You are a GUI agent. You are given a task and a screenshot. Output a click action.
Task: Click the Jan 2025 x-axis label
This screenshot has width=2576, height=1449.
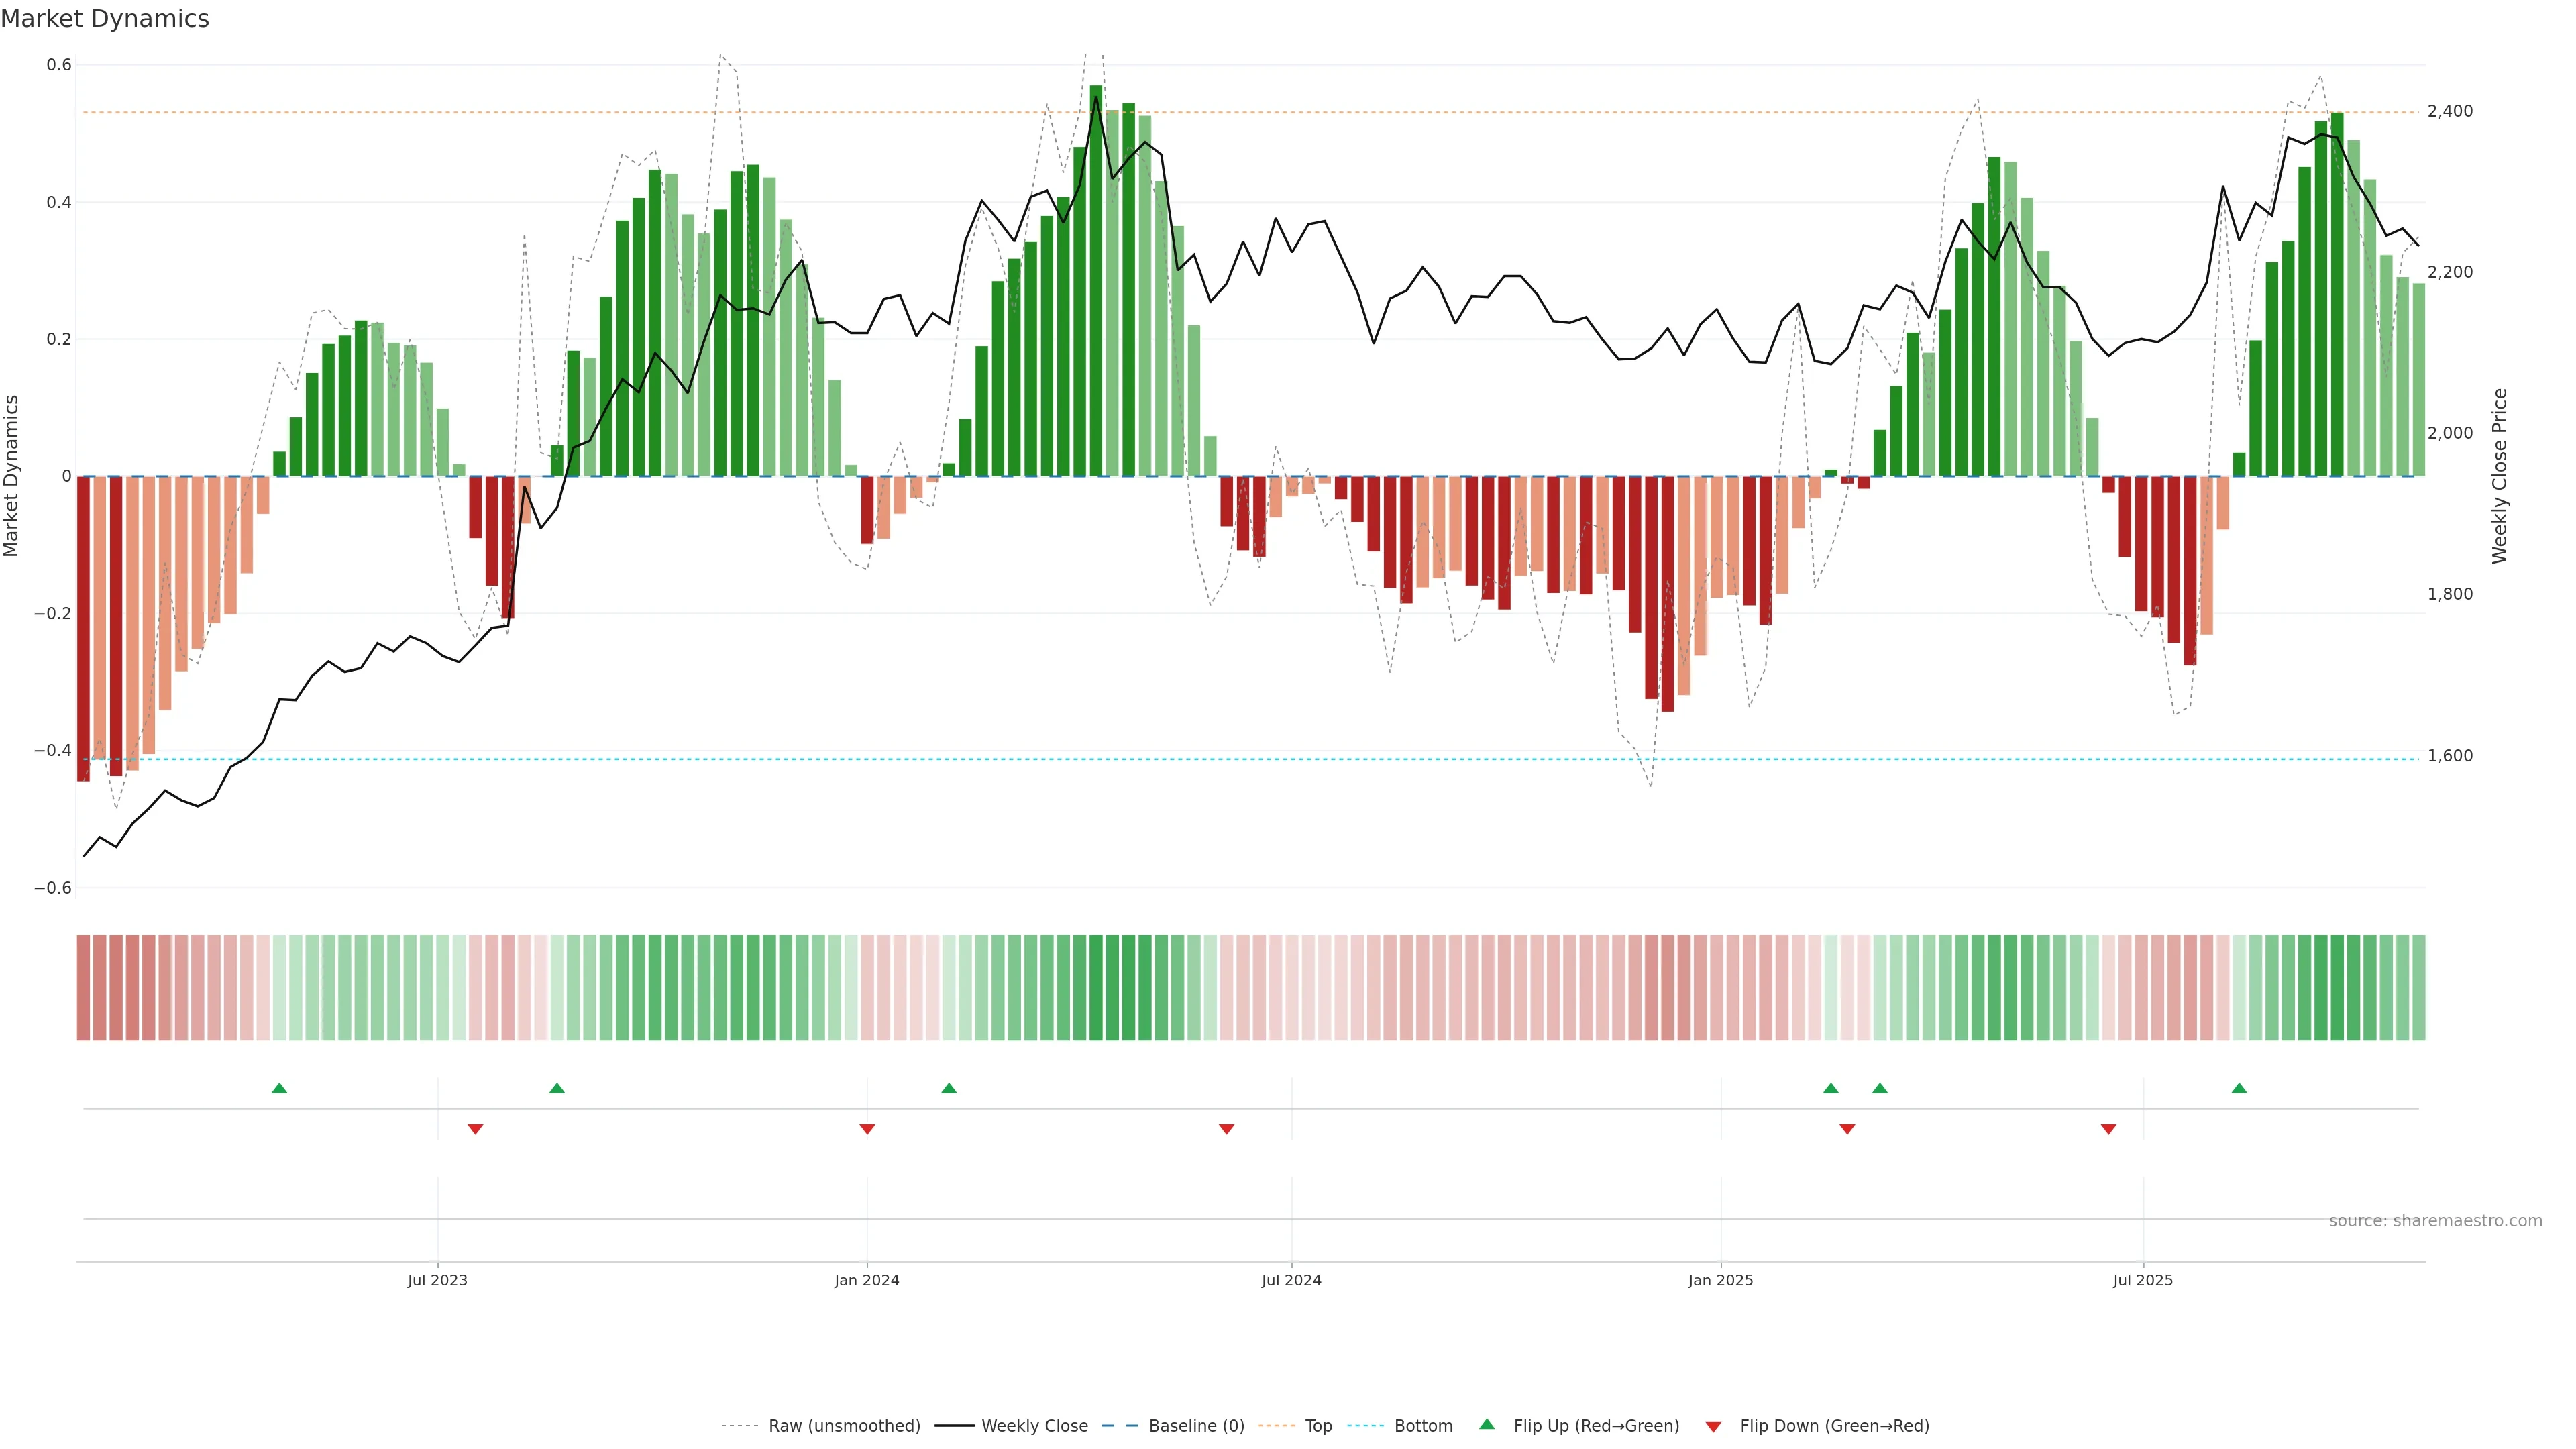[x=1720, y=1280]
